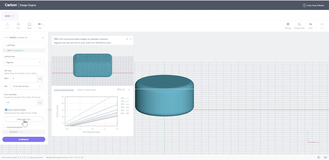Click the cylinder model in viewport
The height and width of the screenshot is (160, 329).
point(164,95)
